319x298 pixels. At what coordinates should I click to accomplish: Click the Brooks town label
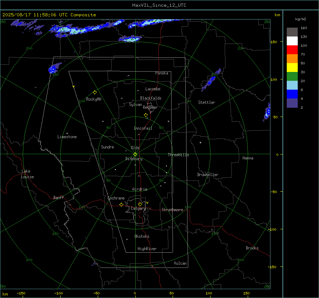(x=252, y=248)
